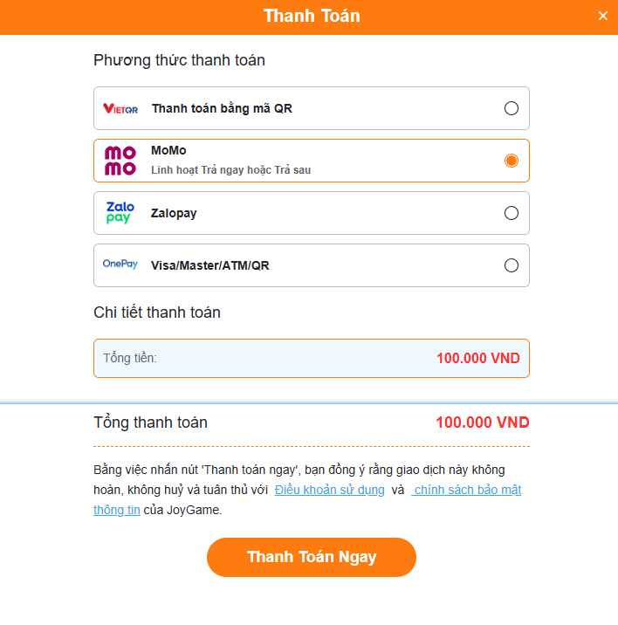The height and width of the screenshot is (625, 618).
Task: Select the QR code payment radio button
Action: coord(512,108)
